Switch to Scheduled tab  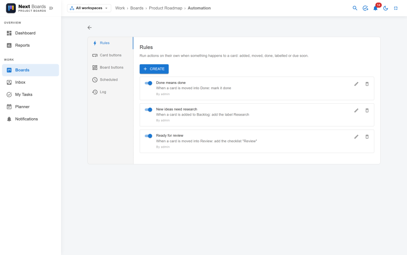point(111,80)
